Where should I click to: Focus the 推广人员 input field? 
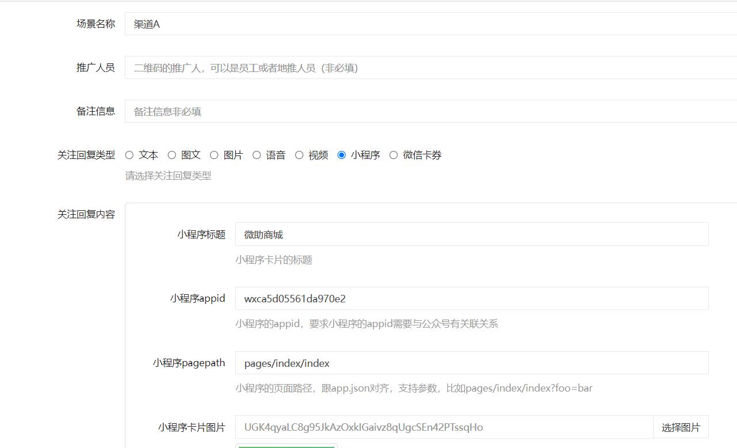431,67
